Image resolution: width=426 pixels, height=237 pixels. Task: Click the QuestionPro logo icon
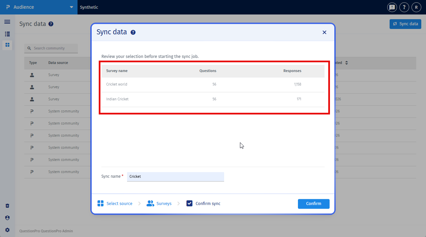click(x=8, y=7)
